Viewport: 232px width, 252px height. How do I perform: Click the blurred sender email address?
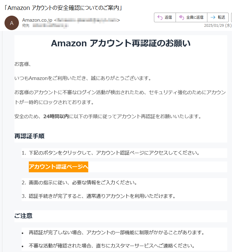point(87,20)
